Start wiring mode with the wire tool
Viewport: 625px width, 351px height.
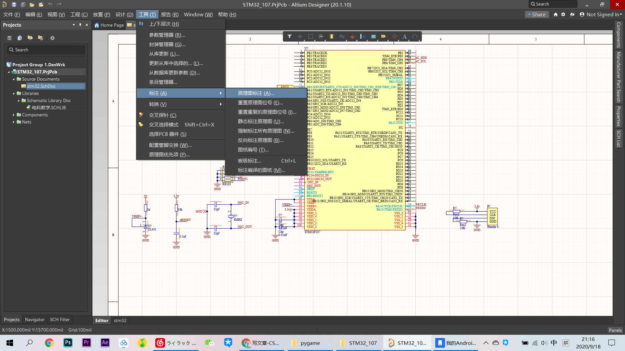tap(342, 36)
